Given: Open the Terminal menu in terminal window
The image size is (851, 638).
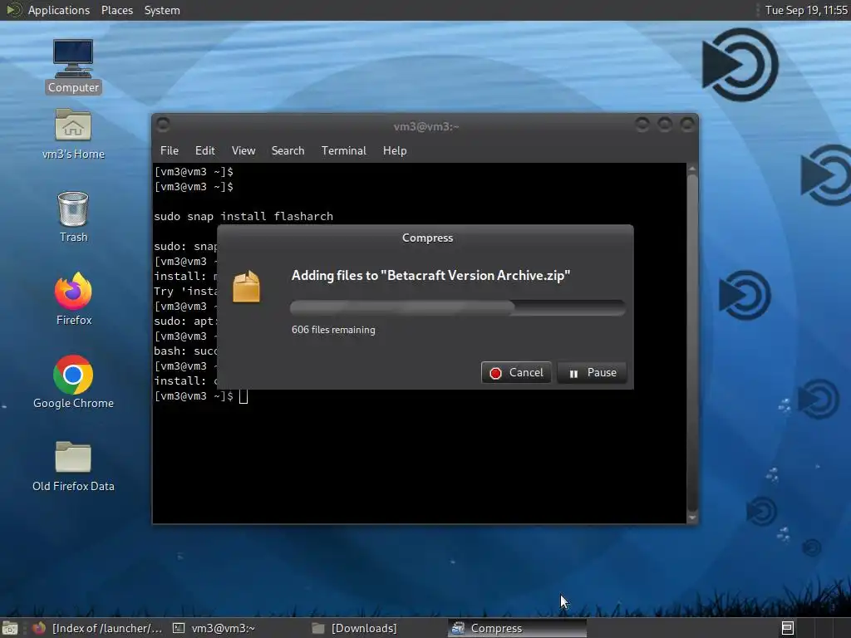Looking at the screenshot, I should (x=343, y=150).
